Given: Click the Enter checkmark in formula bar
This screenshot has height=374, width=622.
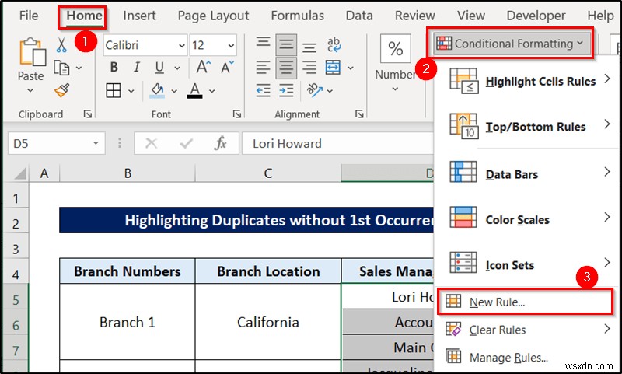Looking at the screenshot, I should [186, 143].
